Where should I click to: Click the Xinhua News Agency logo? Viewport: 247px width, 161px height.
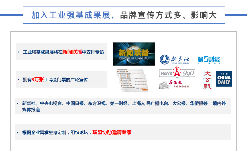174,60
